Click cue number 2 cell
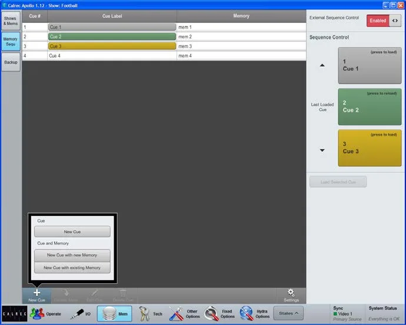The image size is (406, 325). [x=35, y=37]
